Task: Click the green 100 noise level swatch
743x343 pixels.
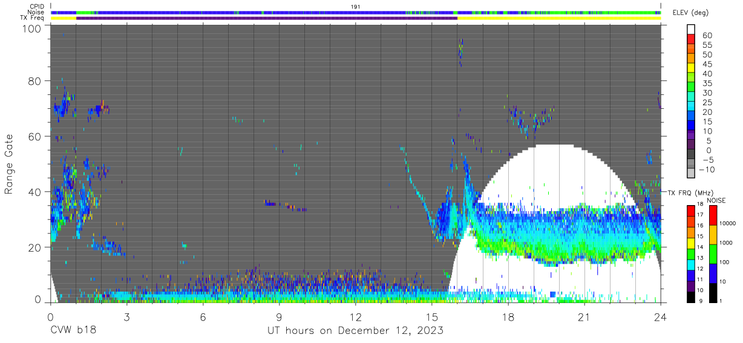Action: [x=713, y=254]
